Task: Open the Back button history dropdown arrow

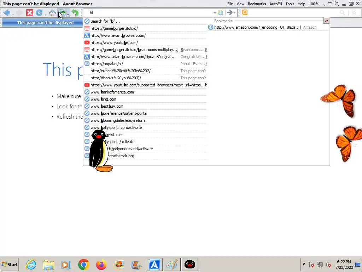Action: pos(13,15)
